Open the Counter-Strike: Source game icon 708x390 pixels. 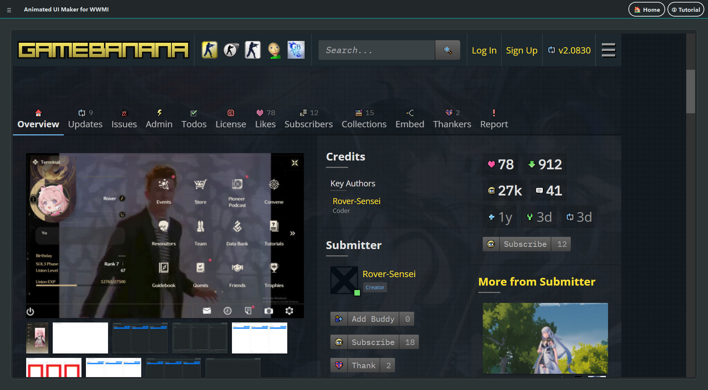click(231, 50)
